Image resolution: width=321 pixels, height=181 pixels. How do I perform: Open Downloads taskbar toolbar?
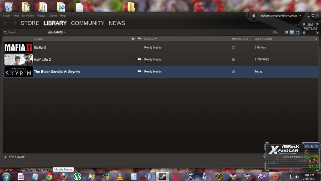pos(25,170)
